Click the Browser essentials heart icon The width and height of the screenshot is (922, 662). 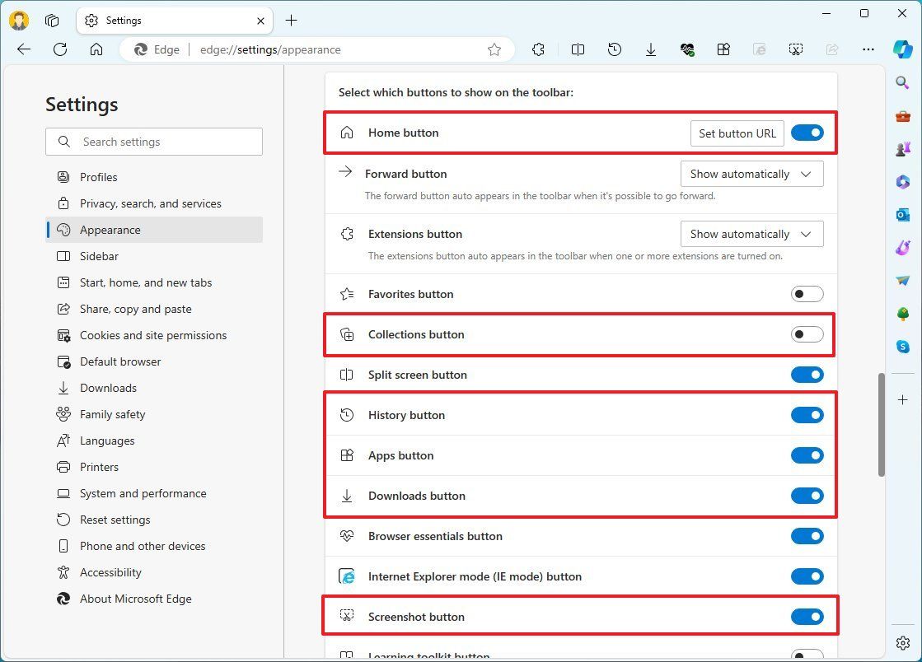688,49
